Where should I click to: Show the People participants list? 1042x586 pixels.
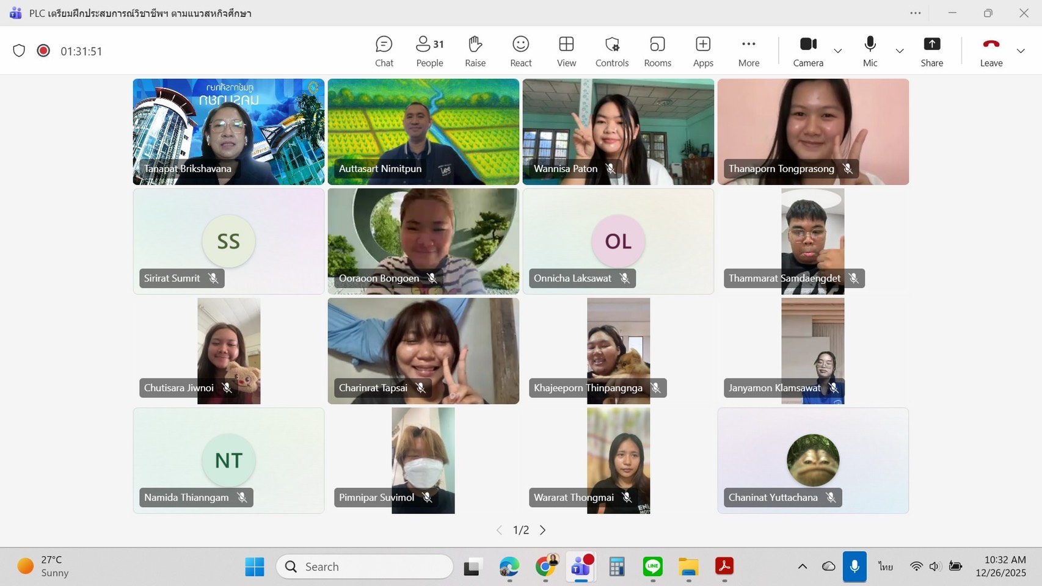[429, 51]
